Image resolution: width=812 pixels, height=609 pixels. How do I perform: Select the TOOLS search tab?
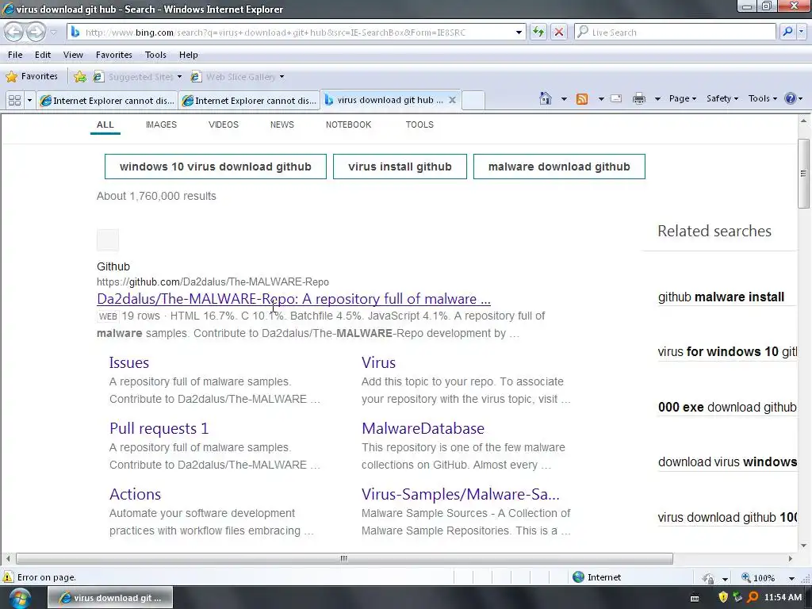(419, 124)
